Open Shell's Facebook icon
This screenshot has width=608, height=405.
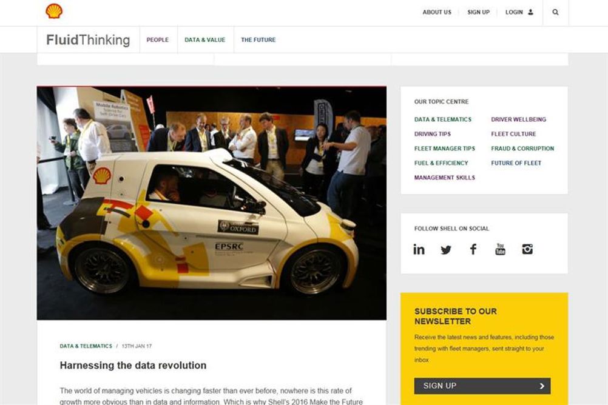tap(473, 249)
